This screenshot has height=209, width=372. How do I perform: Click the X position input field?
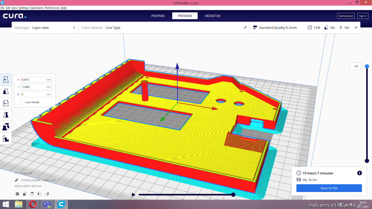36,79
